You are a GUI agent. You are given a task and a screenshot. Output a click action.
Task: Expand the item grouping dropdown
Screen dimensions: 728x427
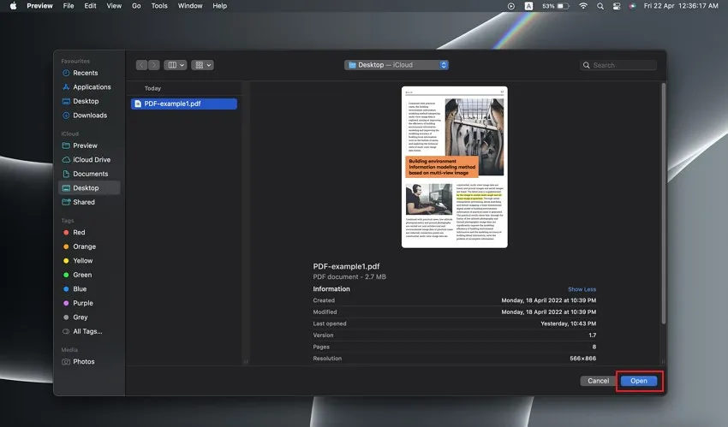click(x=203, y=65)
